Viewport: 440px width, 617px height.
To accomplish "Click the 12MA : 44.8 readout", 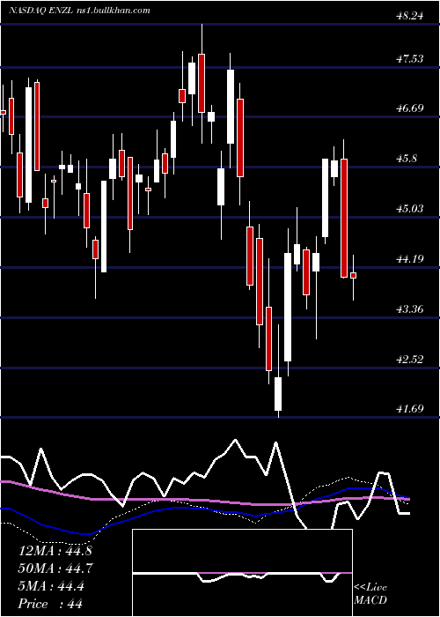I will 55,551.
